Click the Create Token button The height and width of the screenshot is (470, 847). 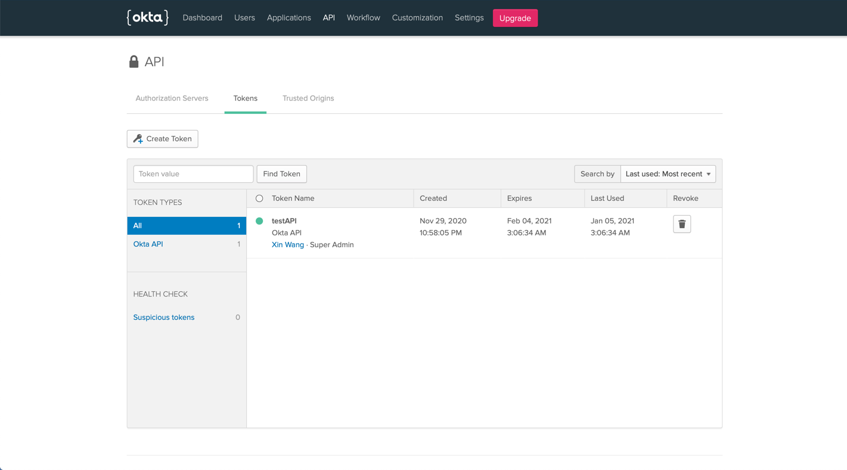tap(162, 139)
